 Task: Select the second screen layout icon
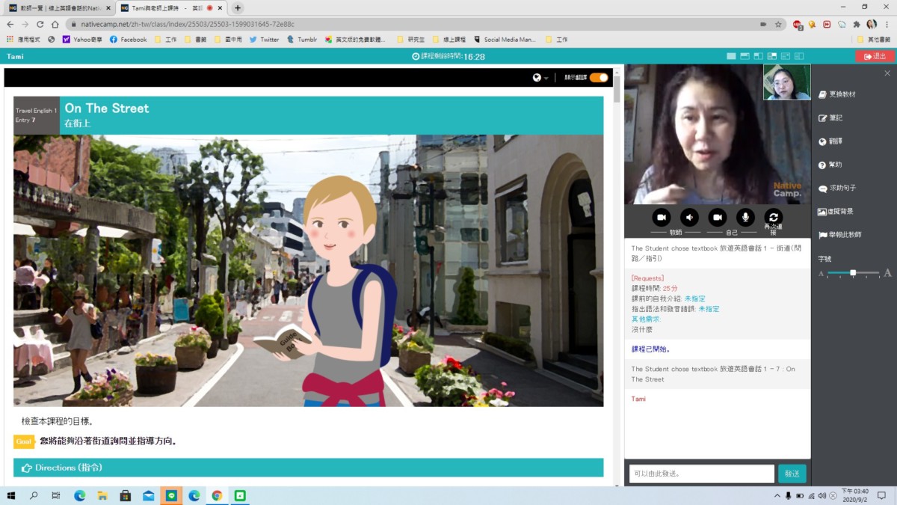tap(745, 56)
